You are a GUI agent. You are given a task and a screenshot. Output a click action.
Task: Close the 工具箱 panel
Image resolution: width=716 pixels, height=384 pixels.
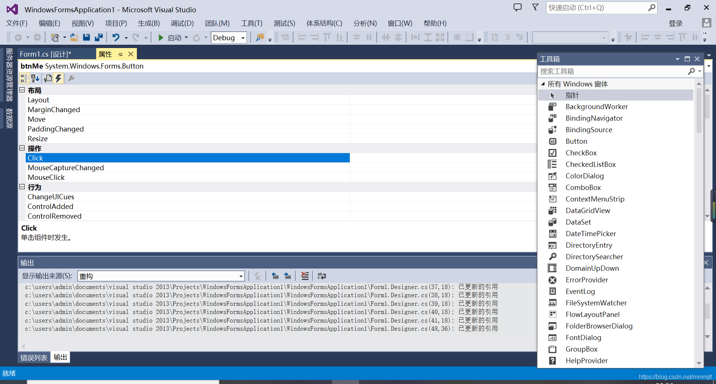point(697,59)
